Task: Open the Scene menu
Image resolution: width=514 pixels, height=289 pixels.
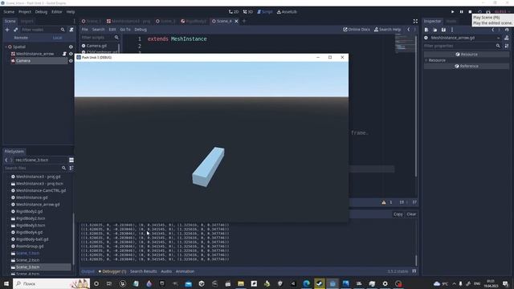Action: click(9, 12)
